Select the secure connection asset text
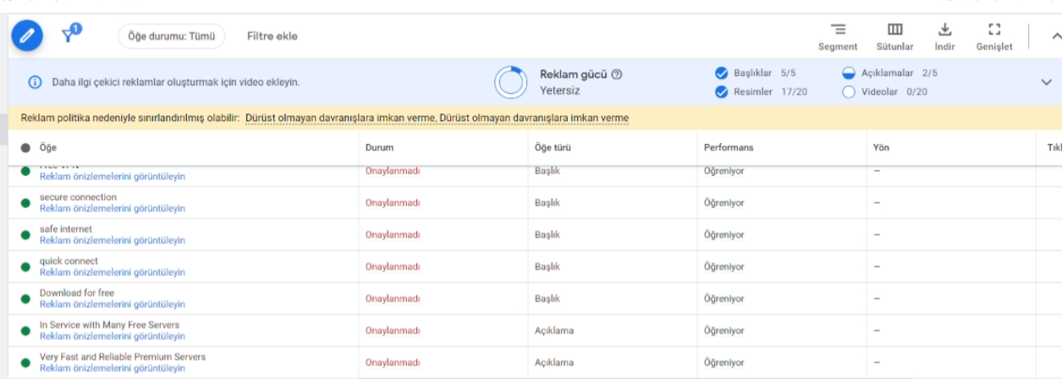The image size is (1062, 379). point(78,197)
